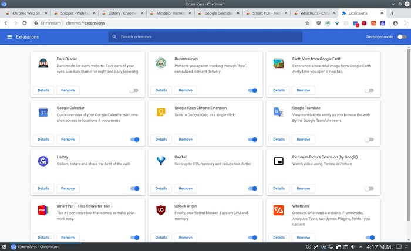Screen dimensions: 411x251
Task: View Details of Google Translate
Action: click(279, 140)
